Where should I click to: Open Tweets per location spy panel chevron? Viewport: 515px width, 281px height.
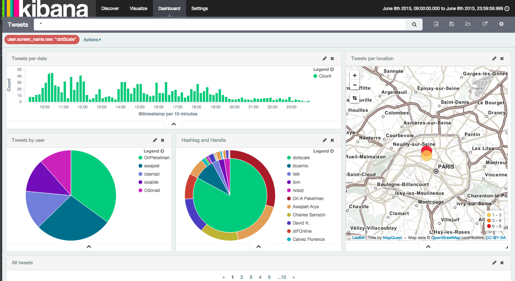428,246
